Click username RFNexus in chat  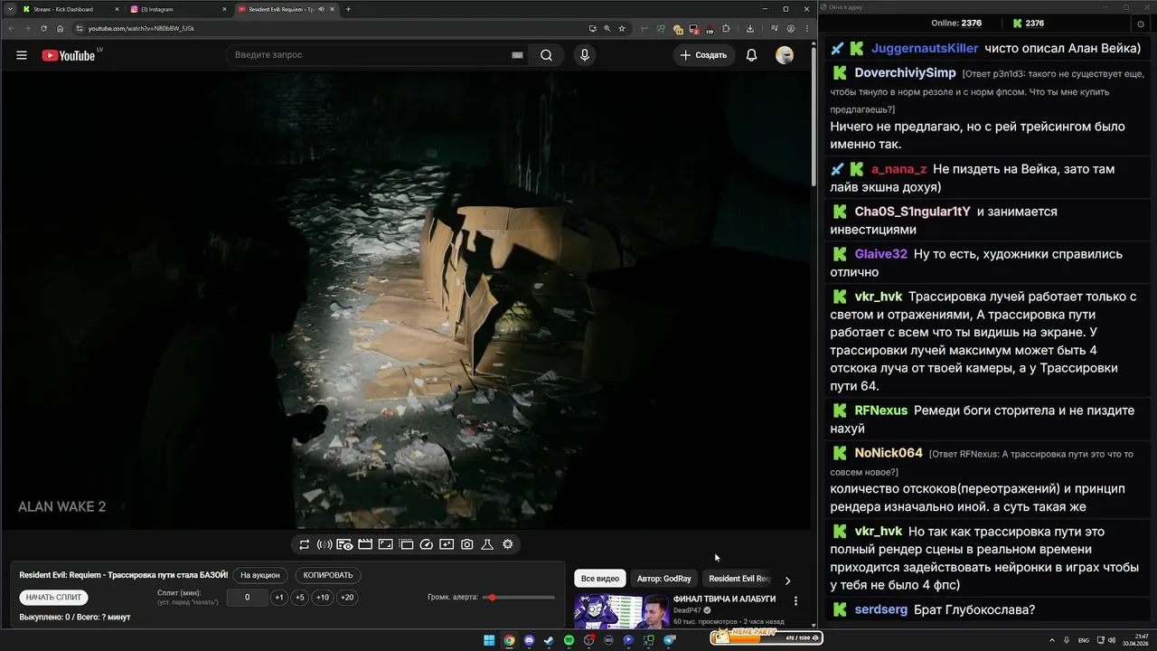[881, 410]
